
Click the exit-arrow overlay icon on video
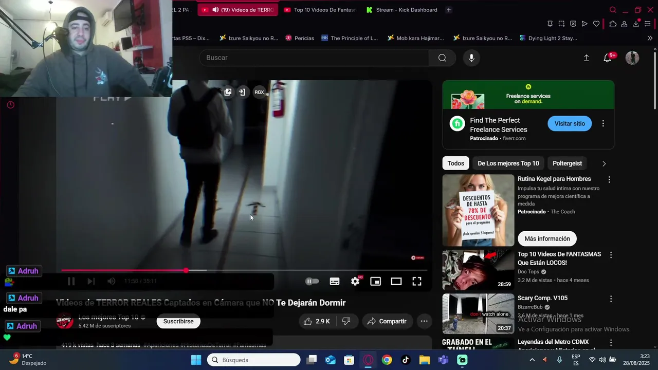click(x=242, y=92)
